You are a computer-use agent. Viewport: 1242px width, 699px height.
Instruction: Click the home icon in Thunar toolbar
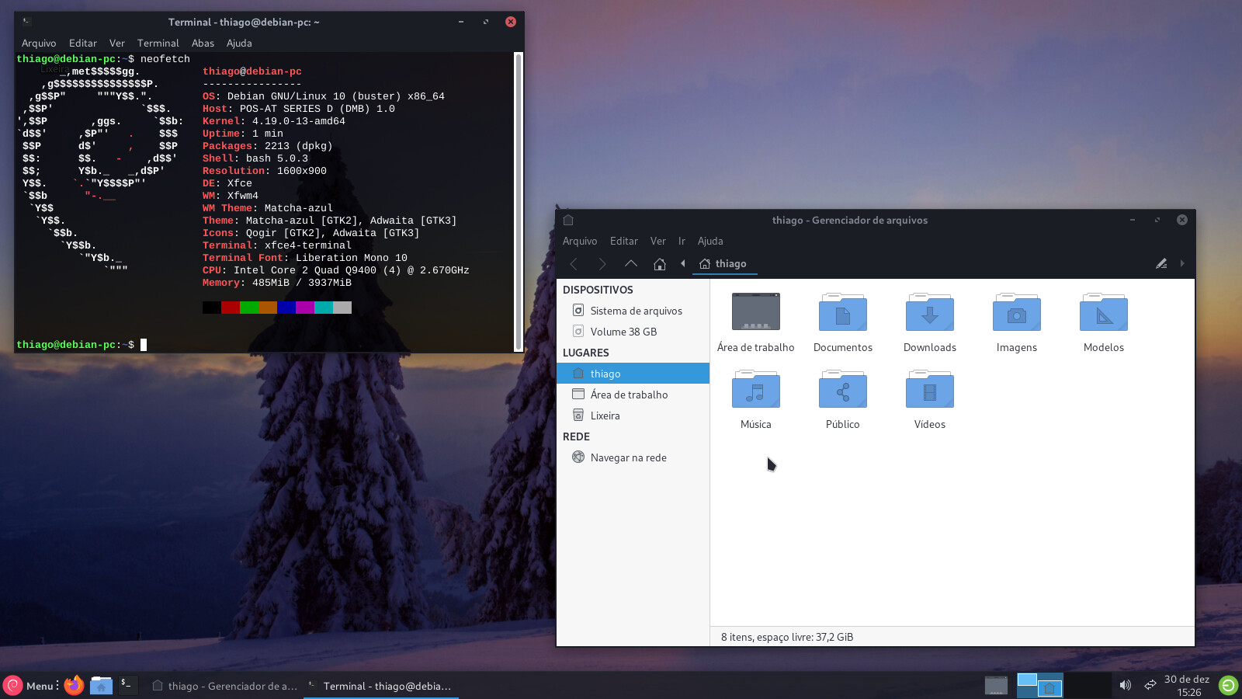(659, 264)
